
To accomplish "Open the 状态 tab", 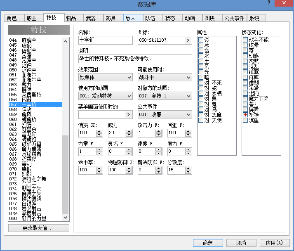I will click(x=172, y=18).
